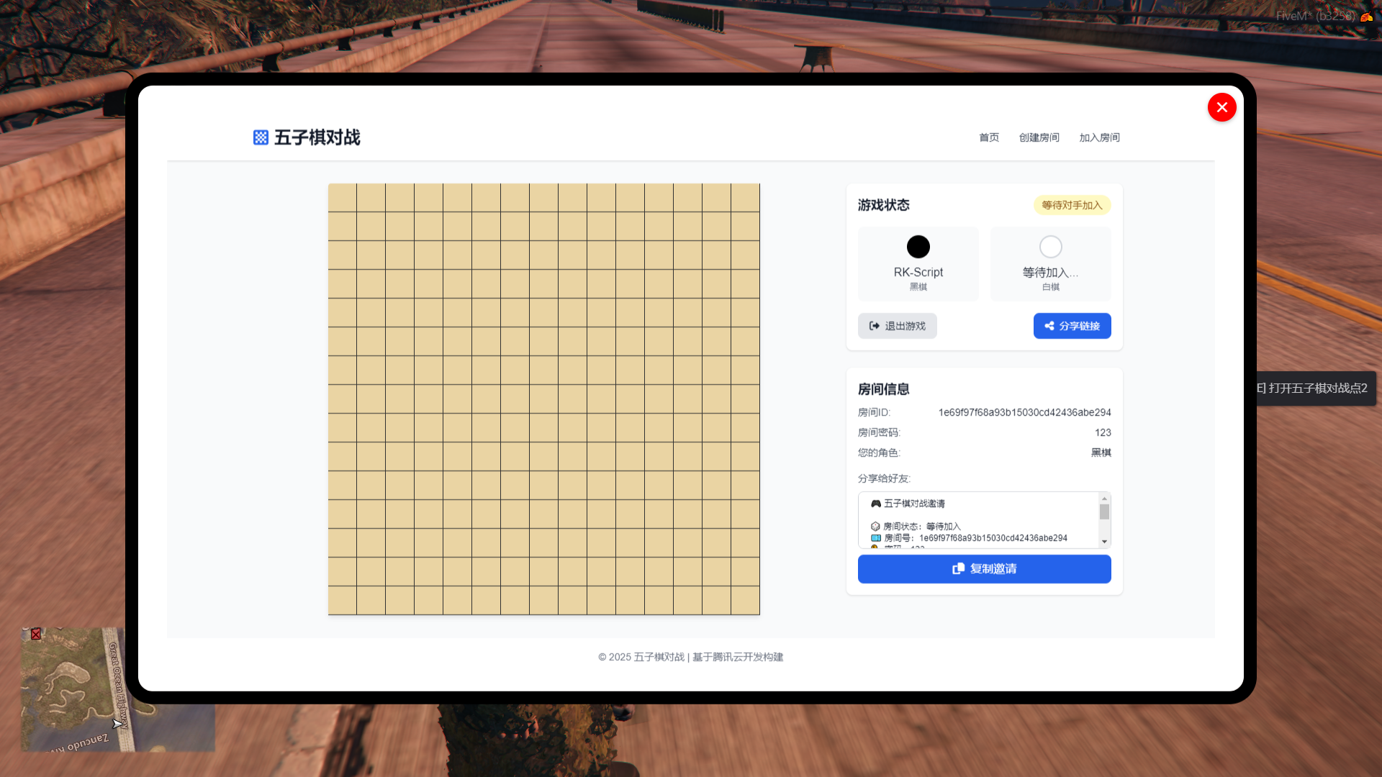Close the Gomoku overlay with red X

[x=1221, y=107]
